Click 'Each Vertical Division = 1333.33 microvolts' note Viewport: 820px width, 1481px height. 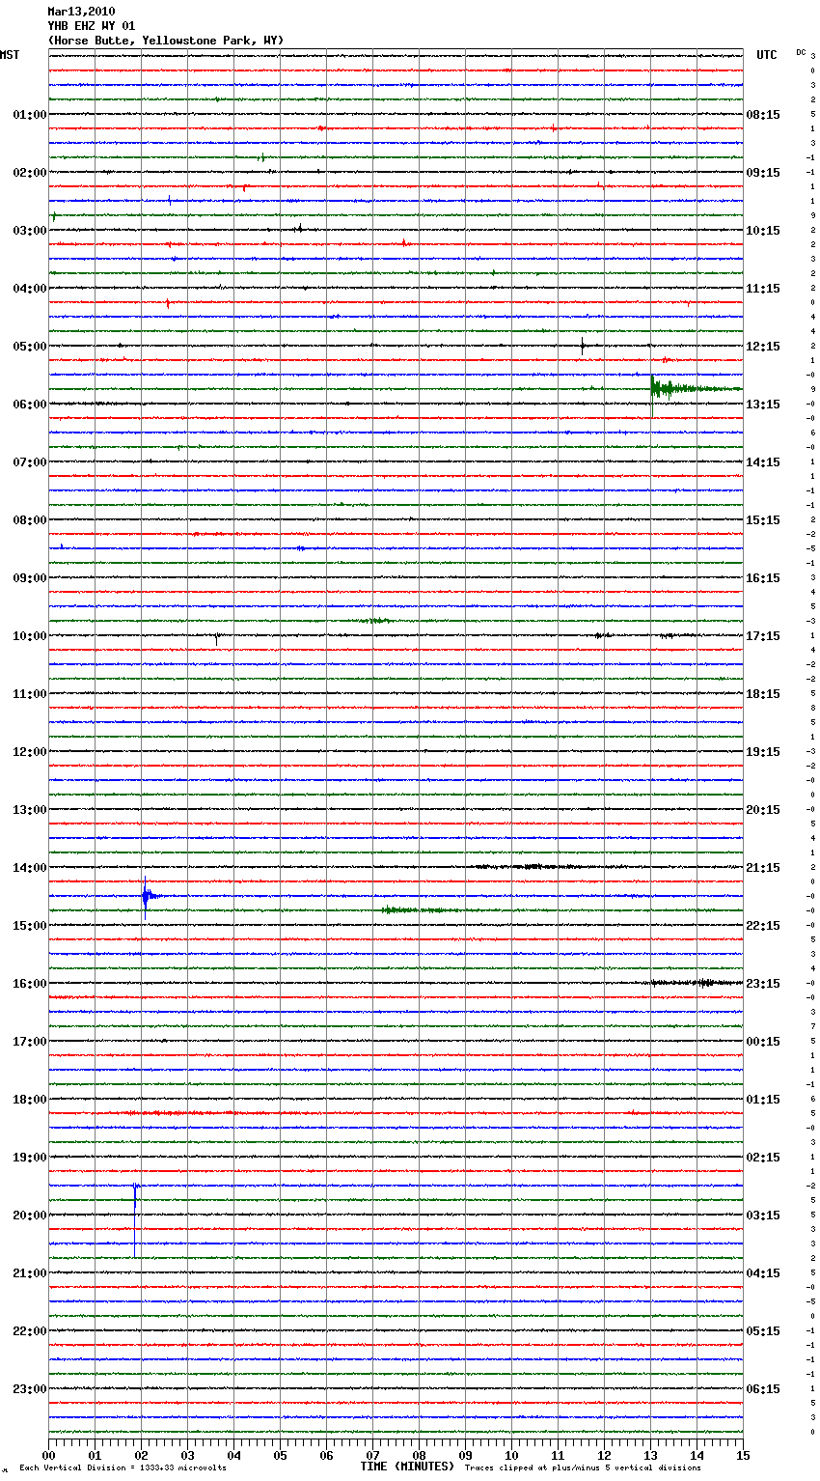coord(123,1468)
